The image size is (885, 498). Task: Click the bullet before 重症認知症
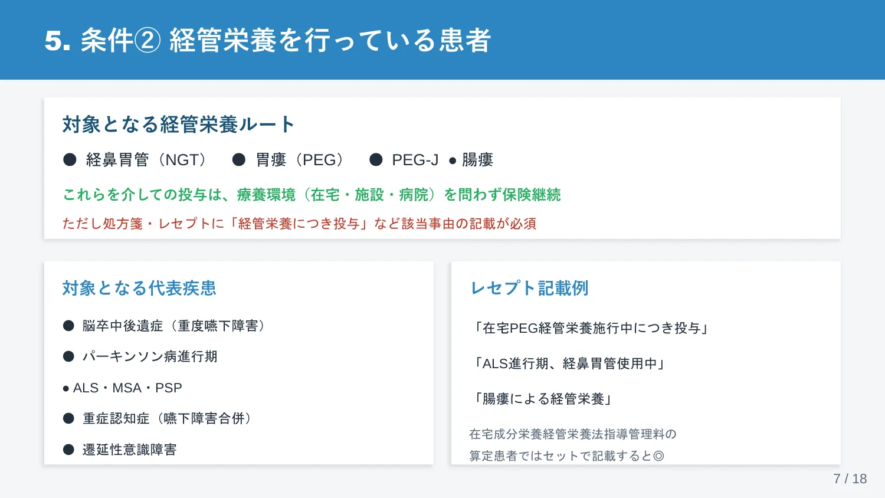coord(68,418)
